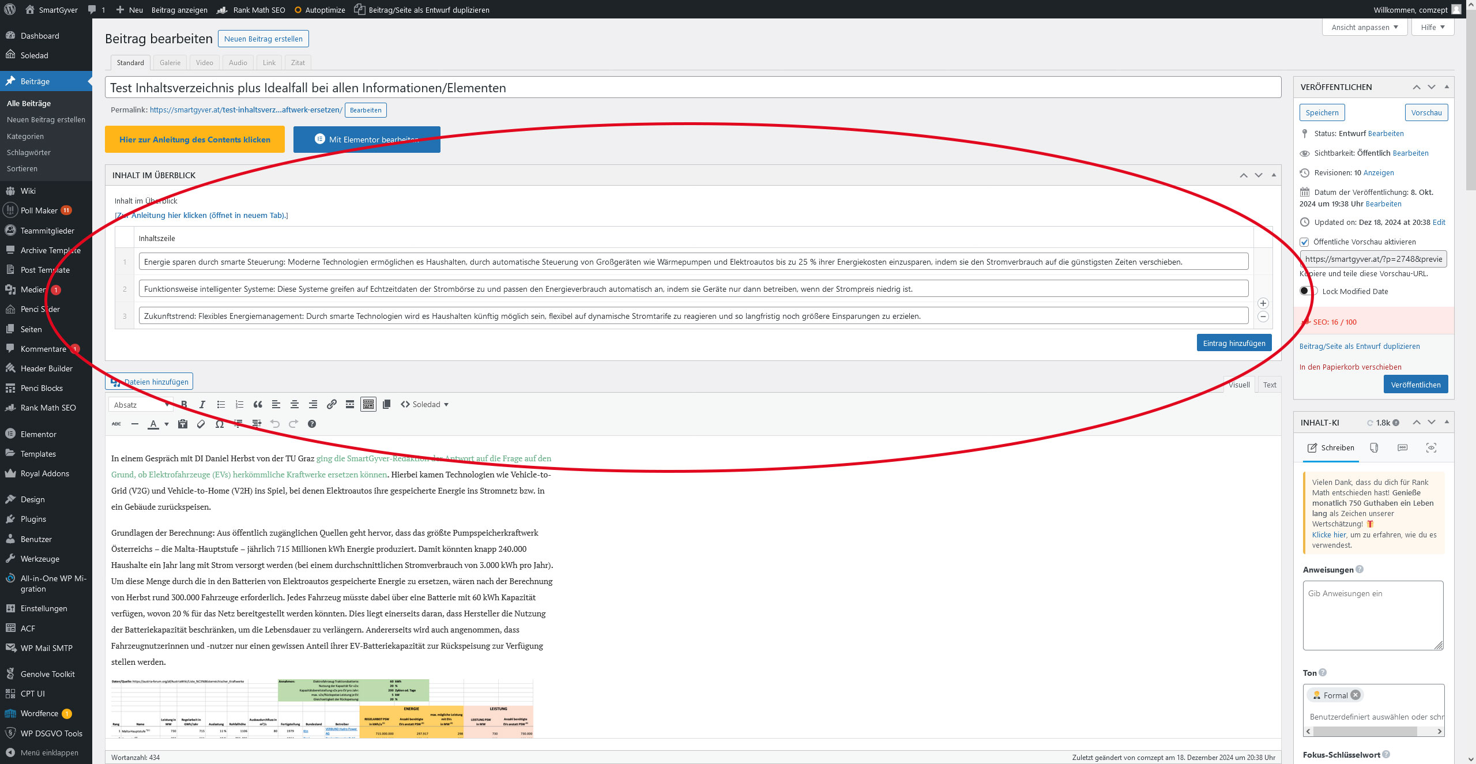This screenshot has width=1476, height=764.
Task: Click the insert link chain icon
Action: click(x=332, y=405)
